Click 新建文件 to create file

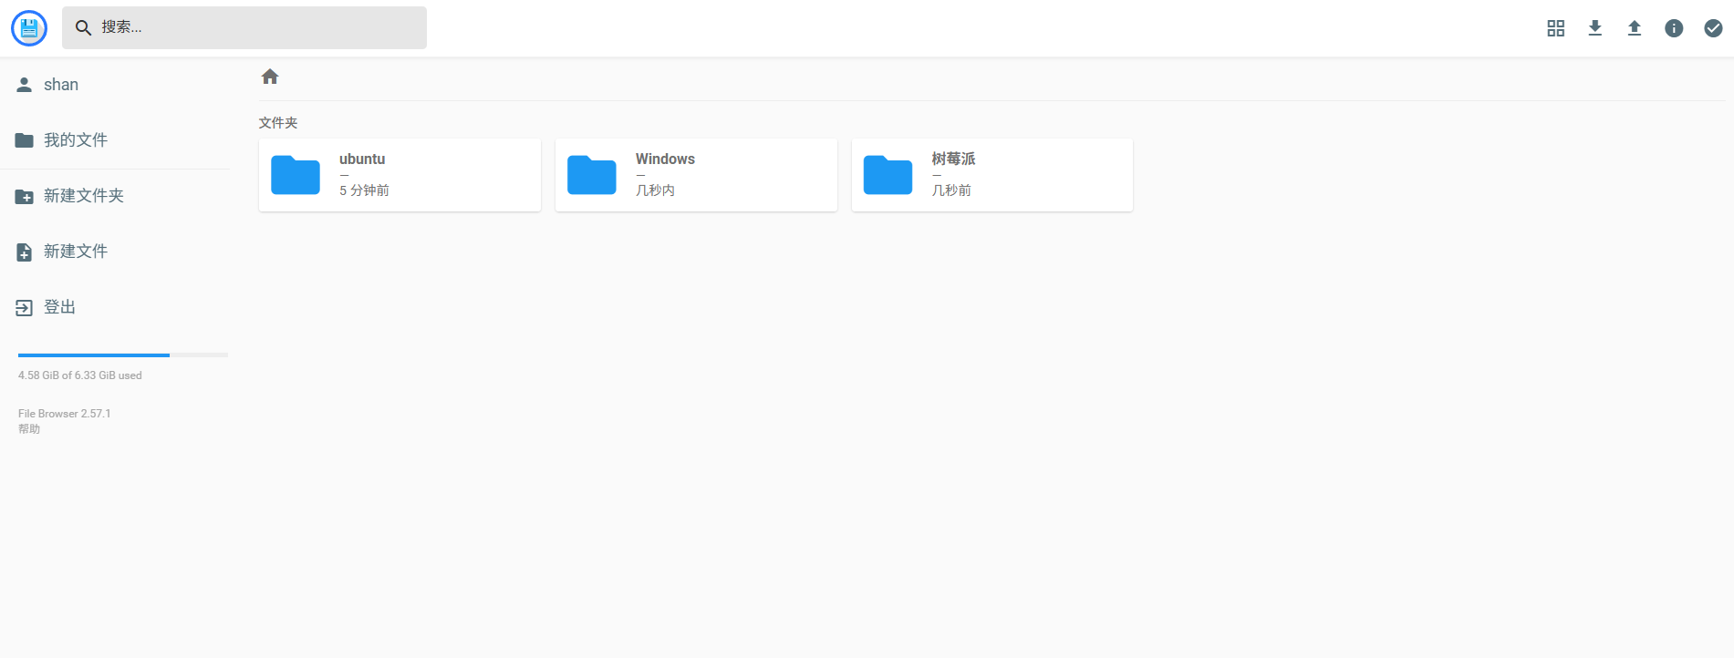coord(75,252)
